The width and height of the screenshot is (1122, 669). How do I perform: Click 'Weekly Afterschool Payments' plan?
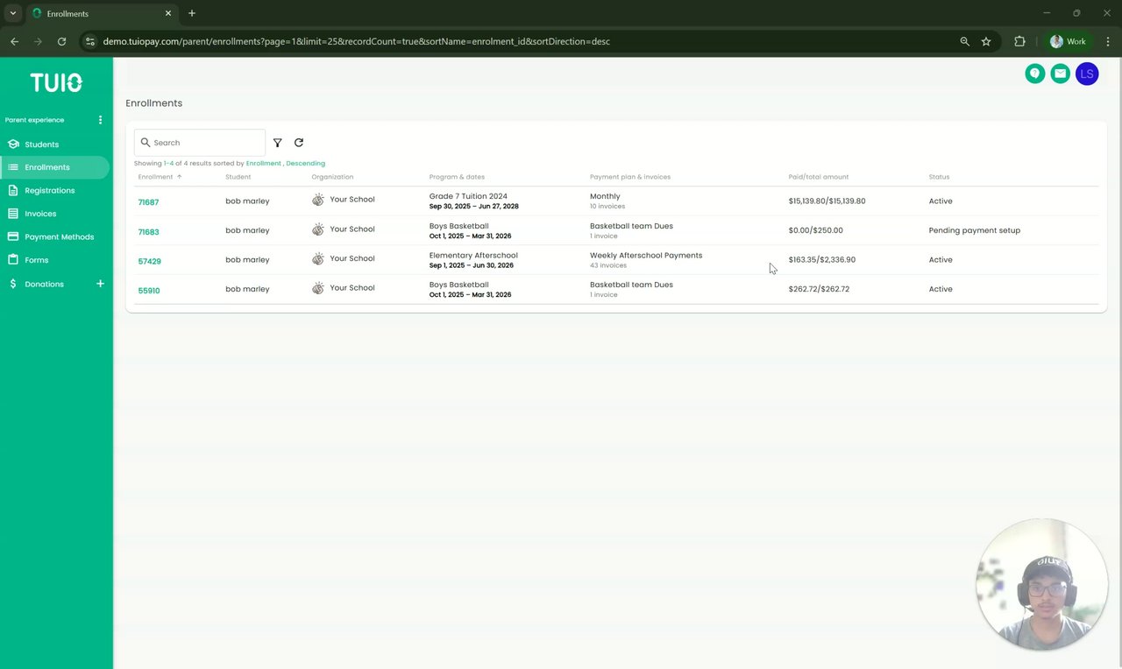pos(646,255)
